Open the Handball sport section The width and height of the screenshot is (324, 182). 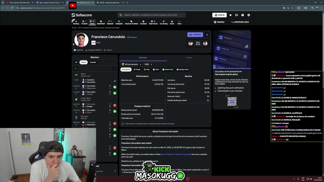[143, 22]
